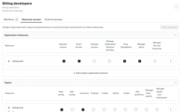The image size is (180, 112).
Task: Collapse the Application Instances section chevron
Action: pos(175,35)
